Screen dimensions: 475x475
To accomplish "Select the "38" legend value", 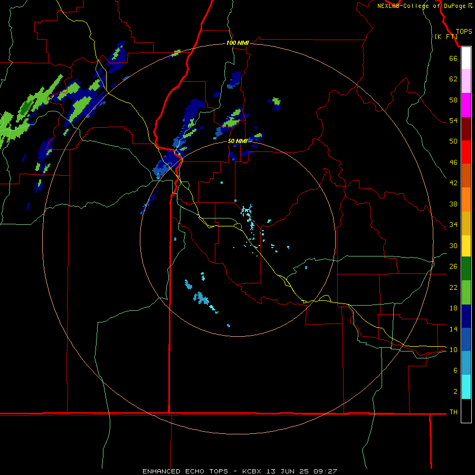I will [x=453, y=204].
